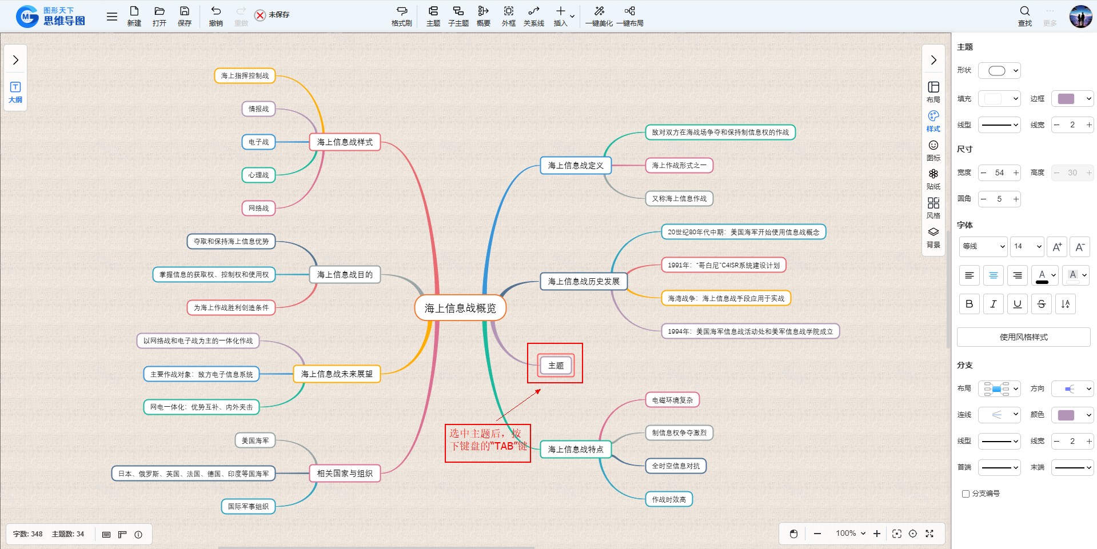
Task: Toggle bold text formatting
Action: 969,304
